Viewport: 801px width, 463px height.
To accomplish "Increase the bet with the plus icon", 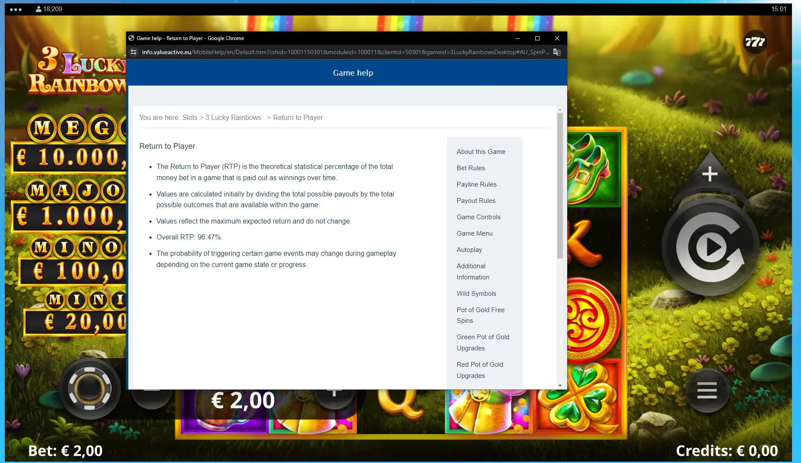I will pos(710,174).
